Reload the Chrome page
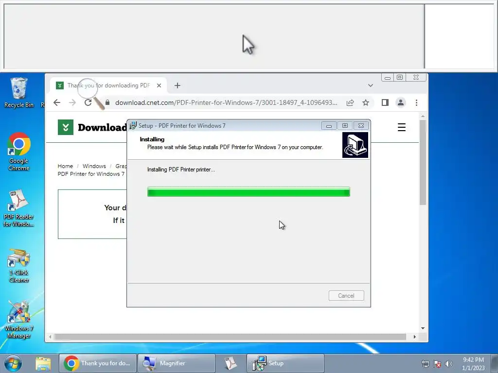Viewport: 498px width, 373px height. point(88,102)
